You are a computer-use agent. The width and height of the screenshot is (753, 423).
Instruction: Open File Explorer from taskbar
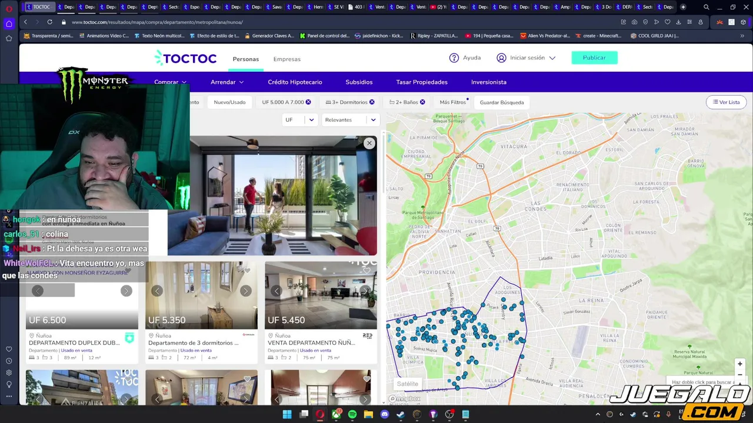[x=368, y=415]
